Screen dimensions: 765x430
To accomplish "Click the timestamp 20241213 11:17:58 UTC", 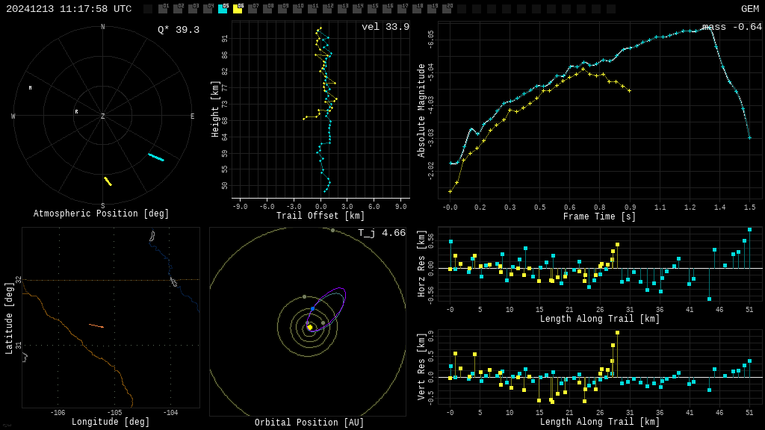I will 69,9.
